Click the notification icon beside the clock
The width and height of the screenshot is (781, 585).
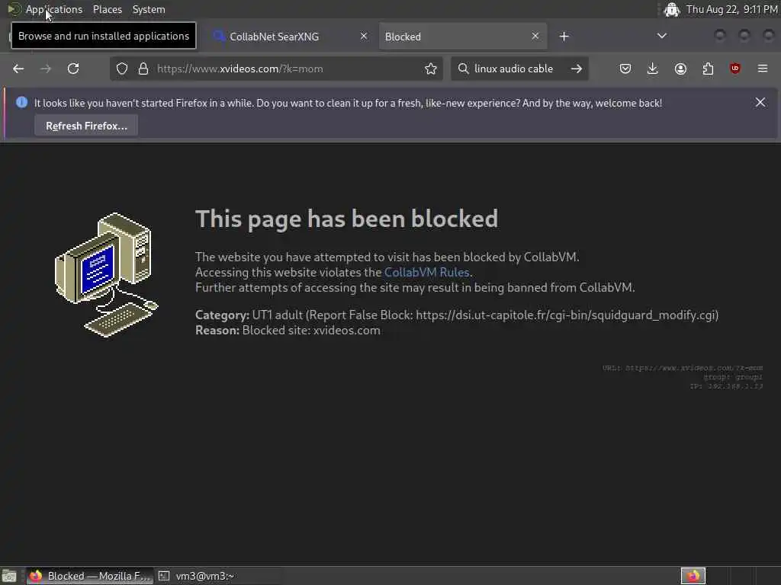tap(671, 9)
